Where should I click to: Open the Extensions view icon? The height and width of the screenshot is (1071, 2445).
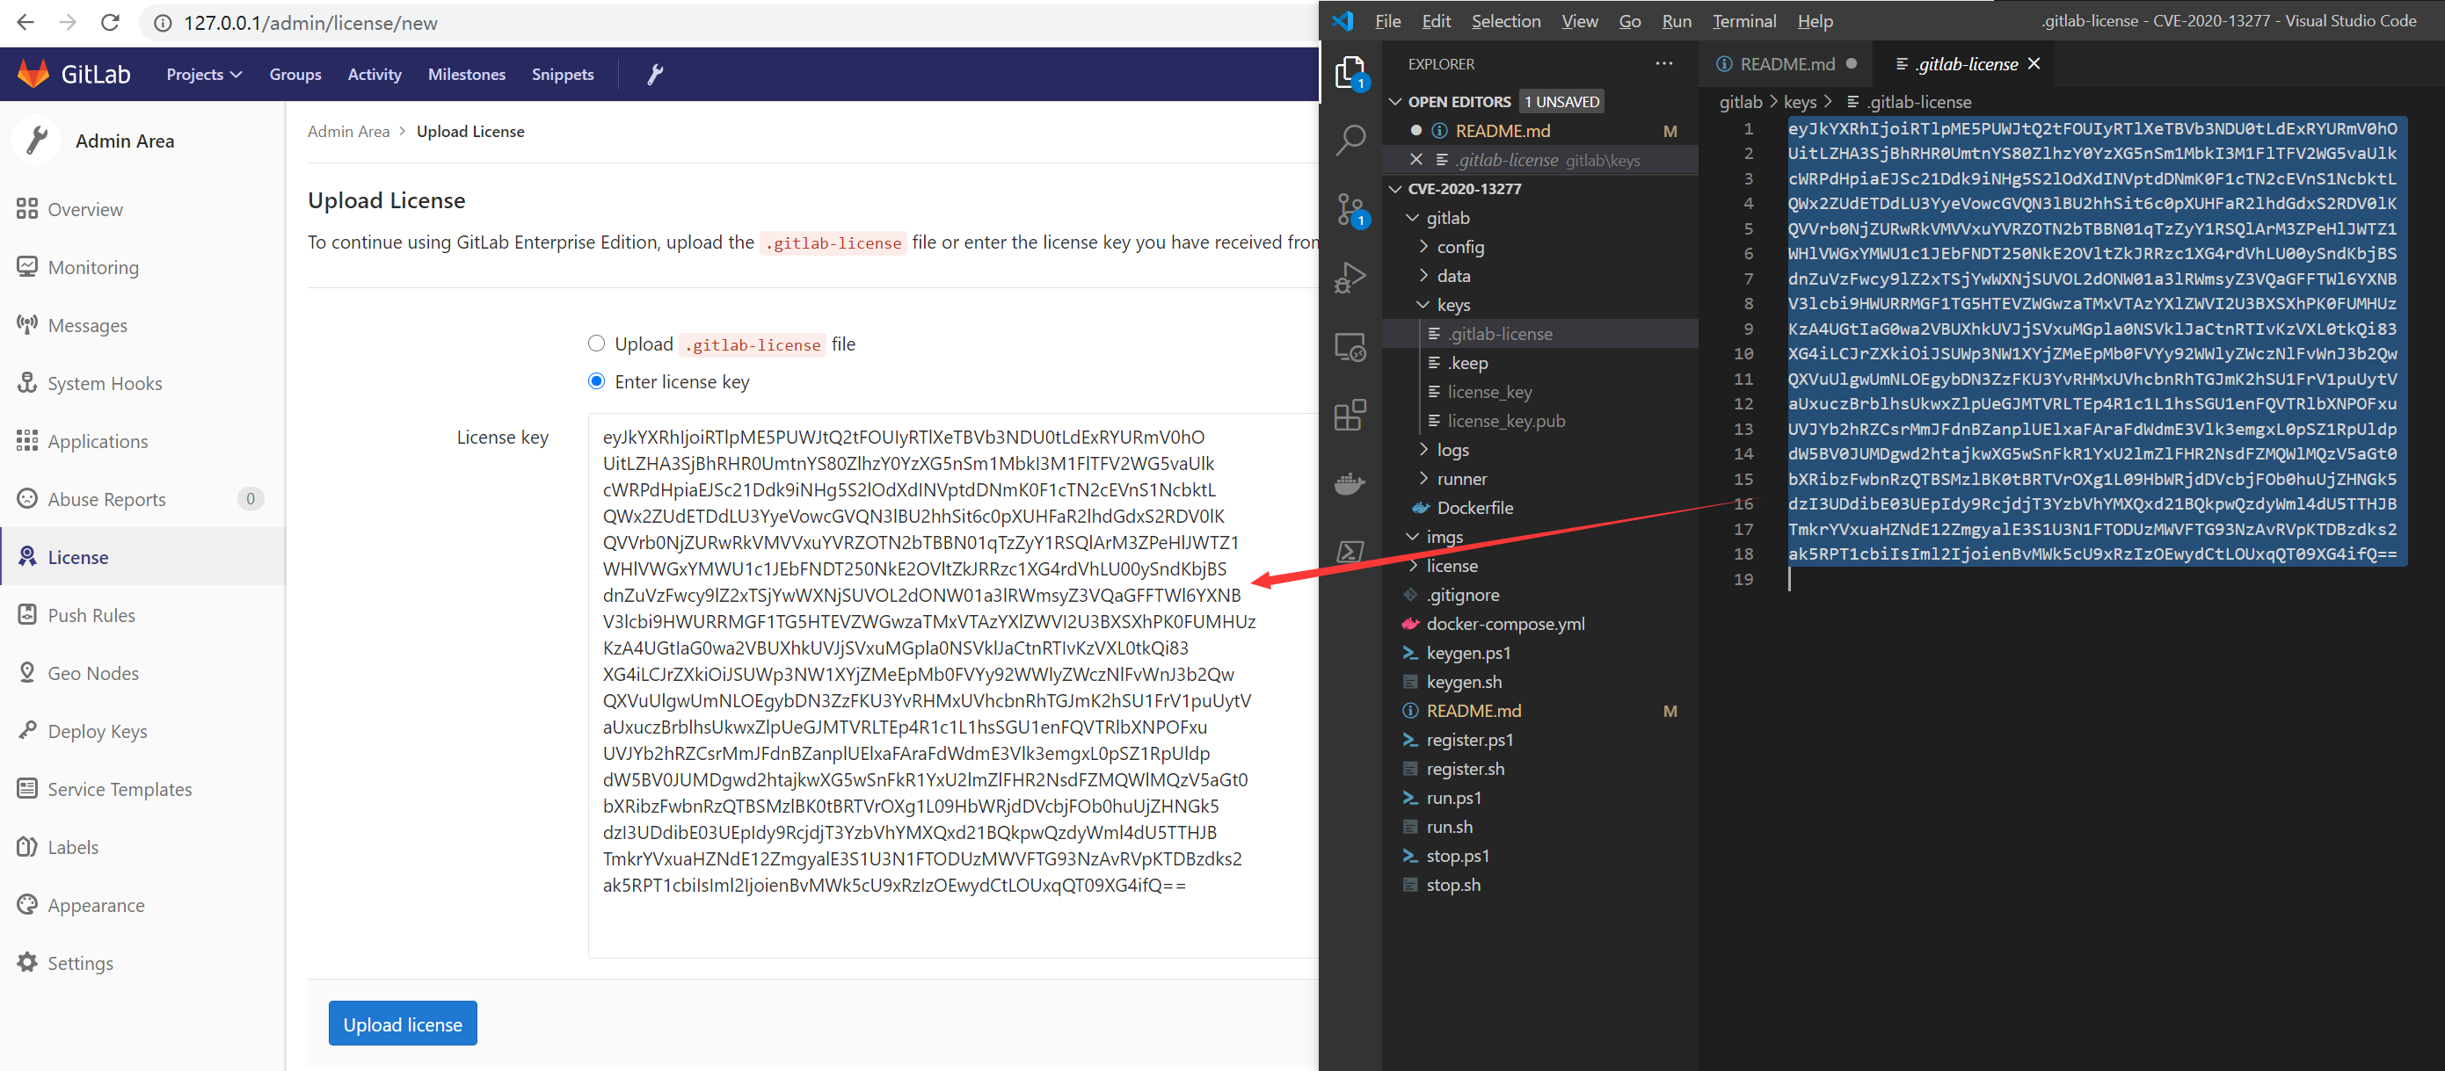click(x=1350, y=416)
